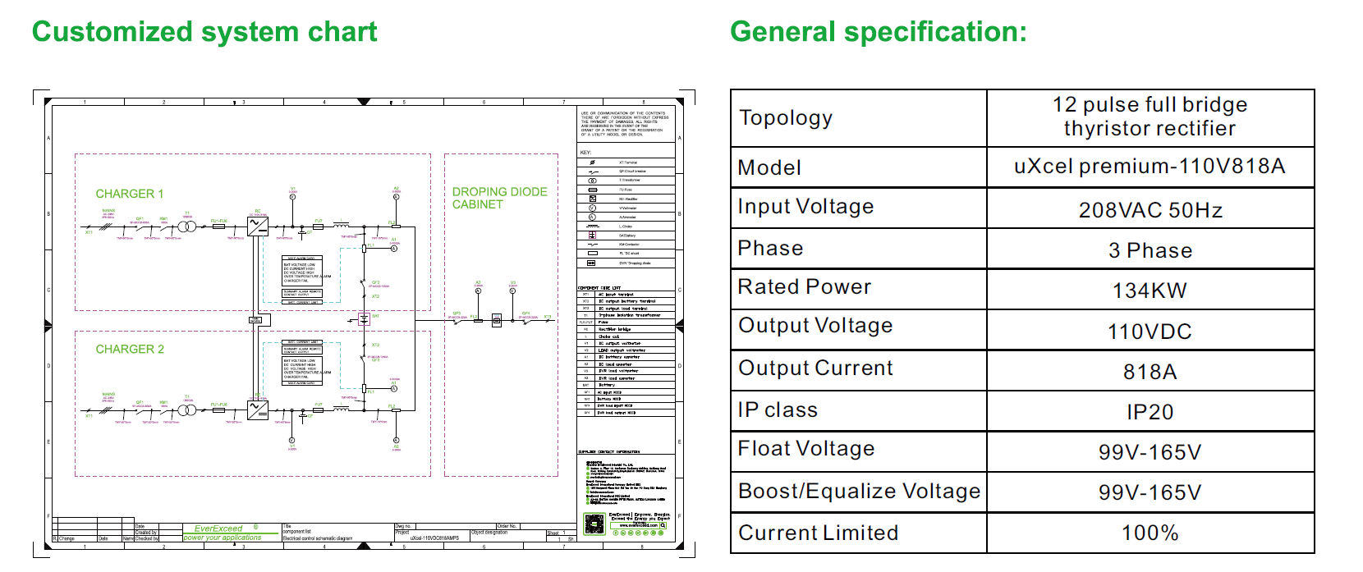Image resolution: width=1363 pixels, height=572 pixels.
Task: Click the V1 voltmeter symbol in Charger 1
Action: 292,198
